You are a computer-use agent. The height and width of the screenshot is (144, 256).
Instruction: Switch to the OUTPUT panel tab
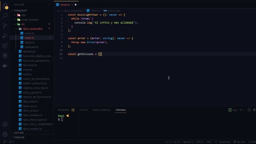pos(84,110)
